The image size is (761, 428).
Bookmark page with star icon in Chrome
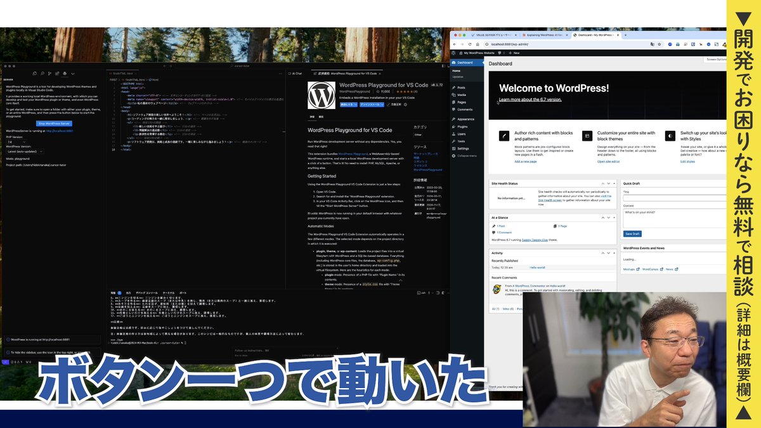(660, 44)
